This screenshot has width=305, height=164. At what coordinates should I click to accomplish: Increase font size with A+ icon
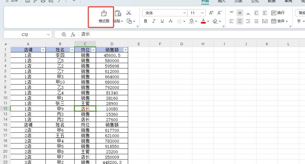click(211, 13)
